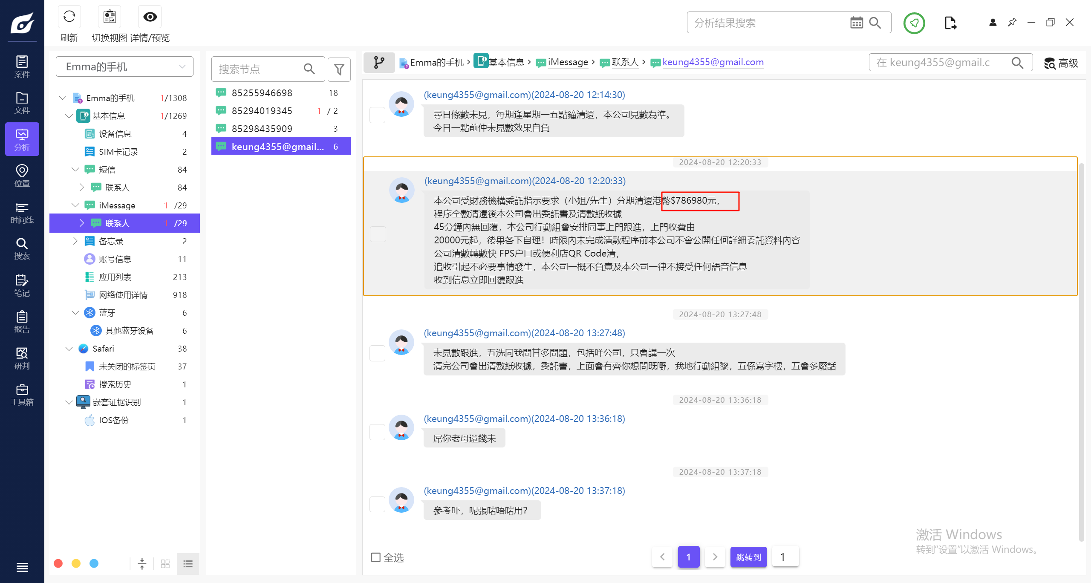Click the 切换视图 switch view icon
The width and height of the screenshot is (1091, 583).
(x=110, y=17)
